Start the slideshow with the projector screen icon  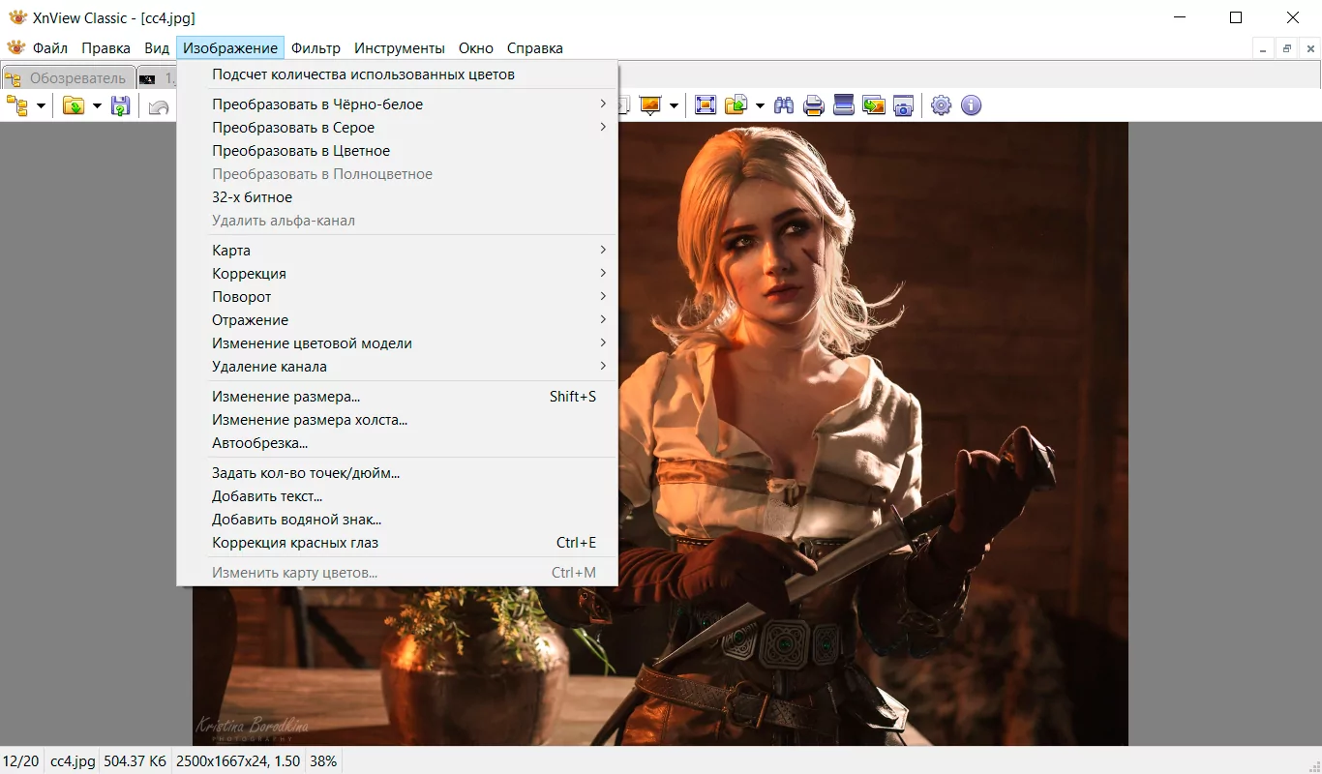[649, 104]
